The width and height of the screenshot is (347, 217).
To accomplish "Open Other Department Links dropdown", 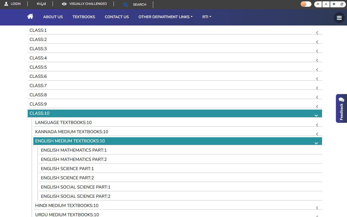I will pos(165,17).
